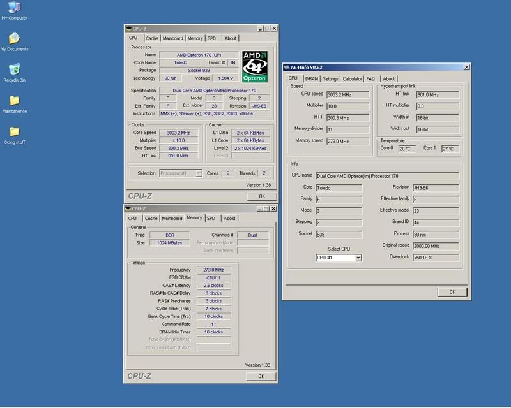
Task: Minimize the top CPU-Z window
Action: [260, 29]
